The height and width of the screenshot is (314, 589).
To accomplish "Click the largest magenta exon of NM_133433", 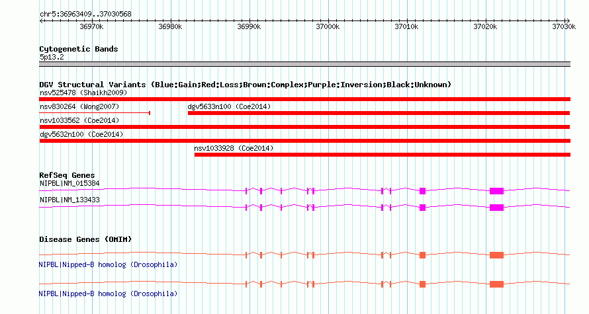I will [x=496, y=208].
